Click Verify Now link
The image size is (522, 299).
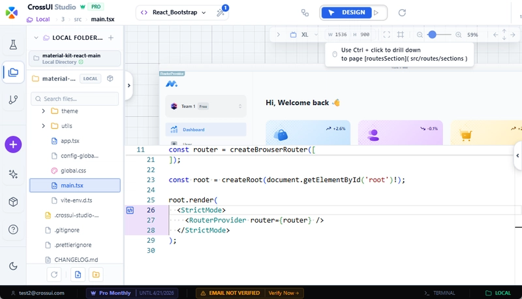click(284, 293)
